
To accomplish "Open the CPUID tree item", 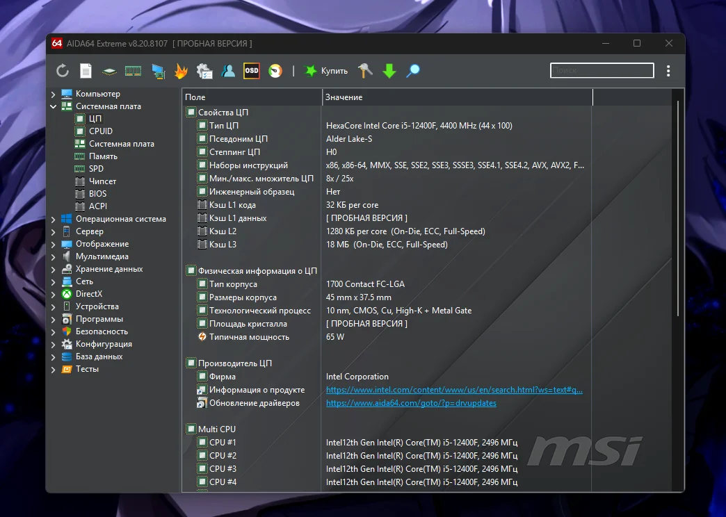I will pos(100,131).
